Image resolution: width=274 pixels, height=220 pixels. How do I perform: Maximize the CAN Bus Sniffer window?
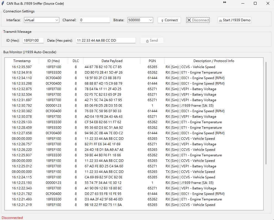click(255, 3)
